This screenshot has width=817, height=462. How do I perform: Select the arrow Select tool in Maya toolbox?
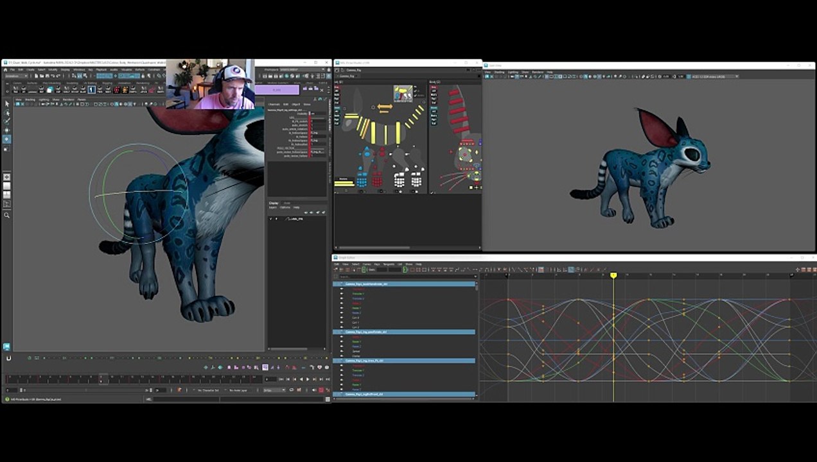click(x=6, y=103)
